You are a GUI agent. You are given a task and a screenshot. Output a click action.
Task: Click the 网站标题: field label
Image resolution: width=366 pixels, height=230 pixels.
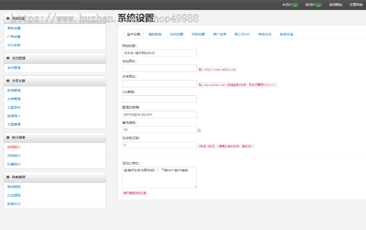tap(130, 46)
